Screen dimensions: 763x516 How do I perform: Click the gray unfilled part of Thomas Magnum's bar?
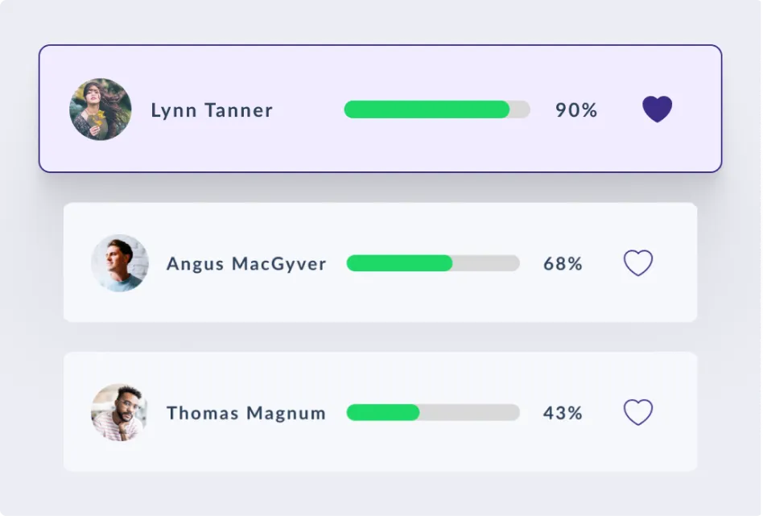pyautogui.click(x=469, y=412)
